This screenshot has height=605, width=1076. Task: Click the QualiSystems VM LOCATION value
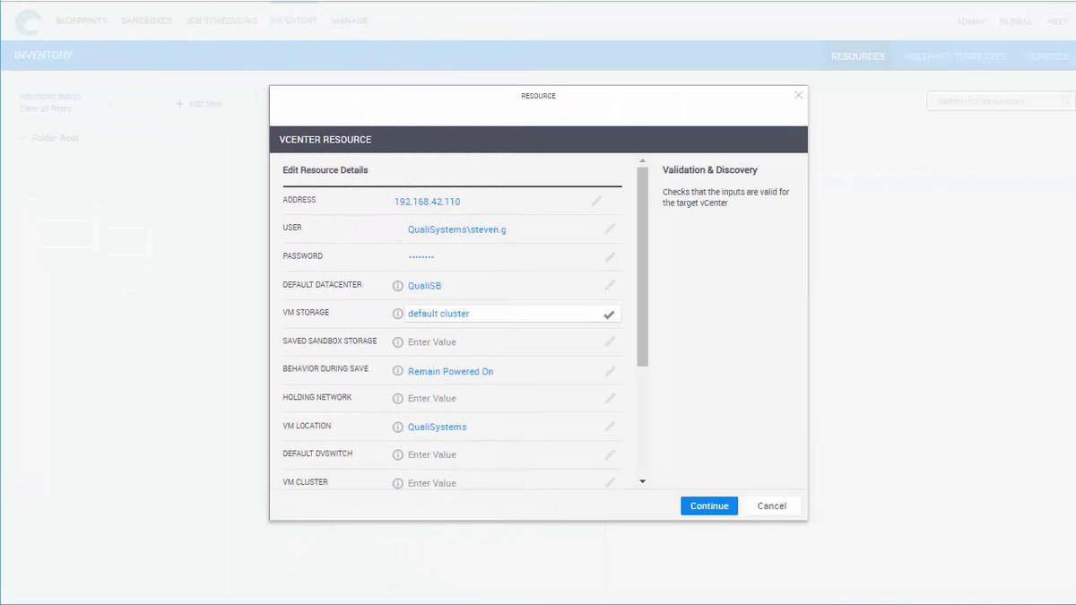point(438,427)
